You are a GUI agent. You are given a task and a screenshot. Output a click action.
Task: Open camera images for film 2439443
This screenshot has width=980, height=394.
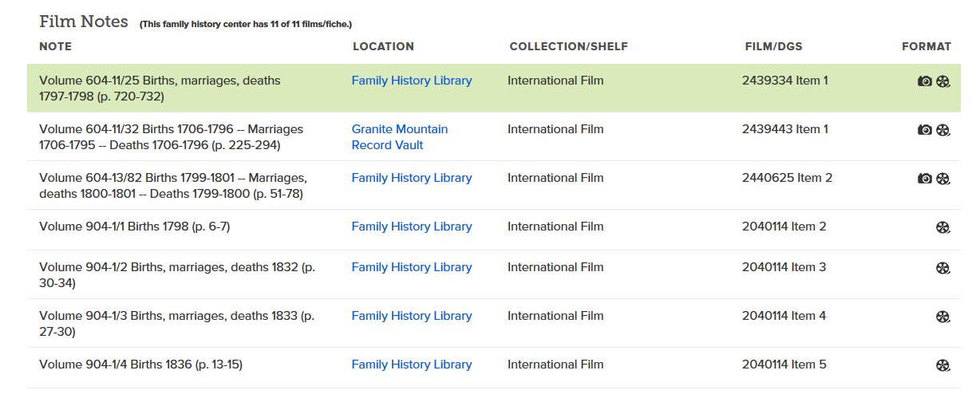[925, 130]
